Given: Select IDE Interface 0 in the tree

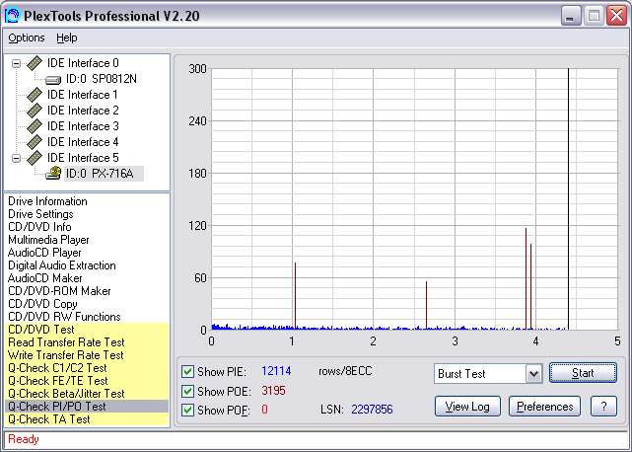Looking at the screenshot, I should click(83, 63).
